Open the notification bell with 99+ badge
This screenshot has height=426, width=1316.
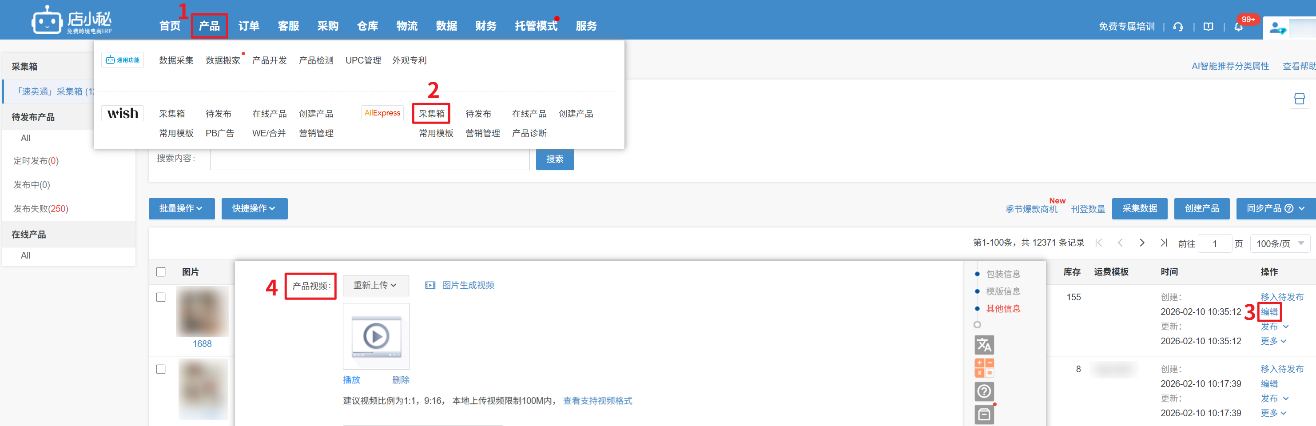click(1238, 27)
